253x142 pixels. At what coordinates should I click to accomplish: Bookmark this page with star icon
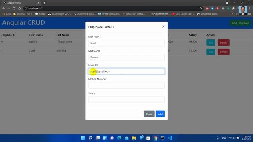click(200, 9)
